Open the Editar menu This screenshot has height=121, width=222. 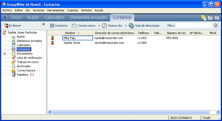(19, 10)
